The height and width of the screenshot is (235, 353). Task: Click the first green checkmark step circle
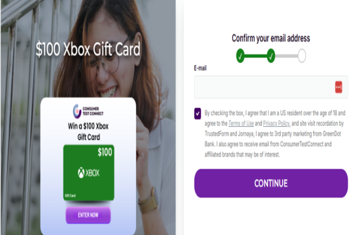[240, 56]
